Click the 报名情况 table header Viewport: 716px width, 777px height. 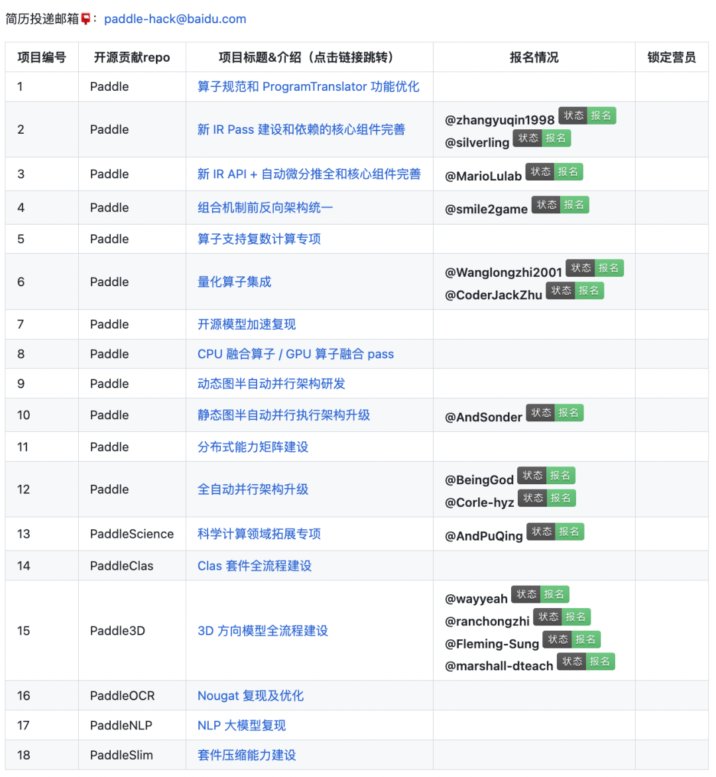533,57
